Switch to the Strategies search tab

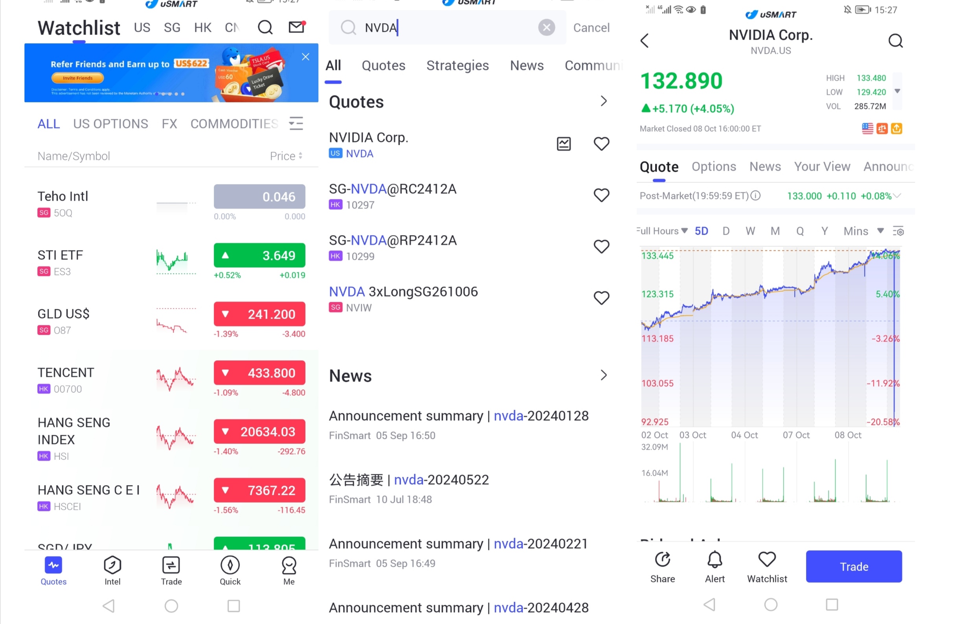[x=457, y=65]
